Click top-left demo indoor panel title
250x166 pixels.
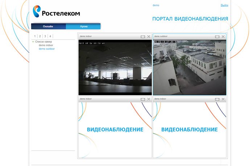86,36
